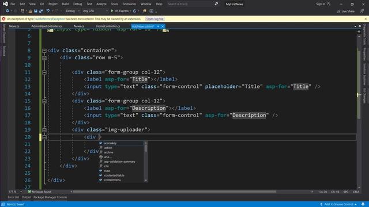This screenshot has height=207, width=369.
Task: Collapse the form-group div on line 15
Action: 44,101
